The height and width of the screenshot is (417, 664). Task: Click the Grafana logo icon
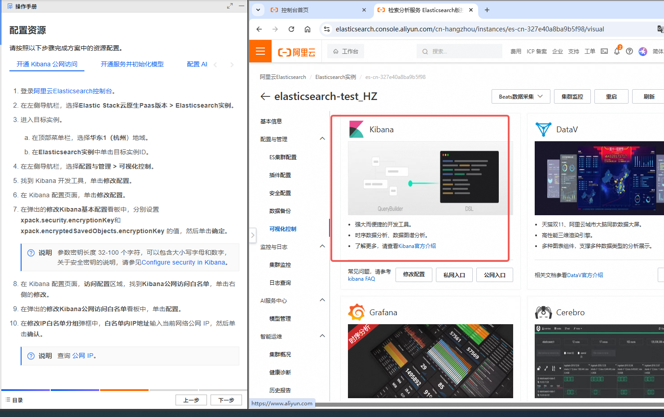pos(356,312)
